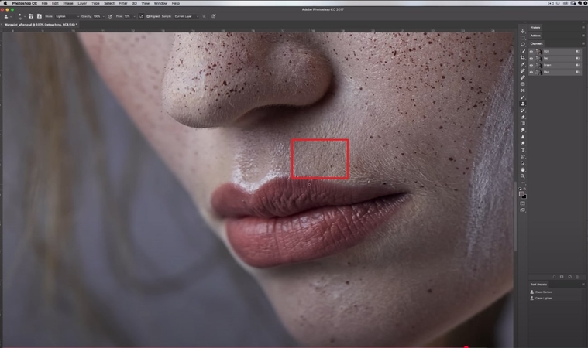Hide the Green channel eye icon
The height and width of the screenshot is (348, 588).
coord(531,65)
